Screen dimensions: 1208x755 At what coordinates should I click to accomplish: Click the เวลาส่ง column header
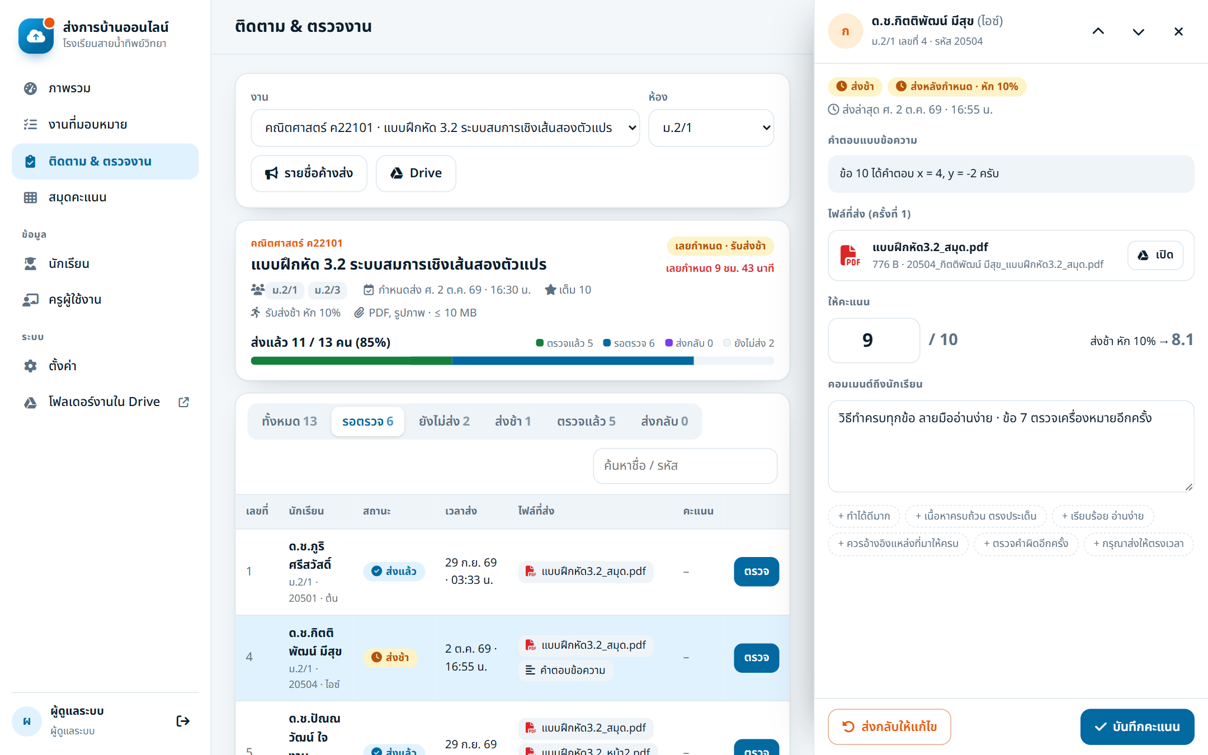(461, 511)
